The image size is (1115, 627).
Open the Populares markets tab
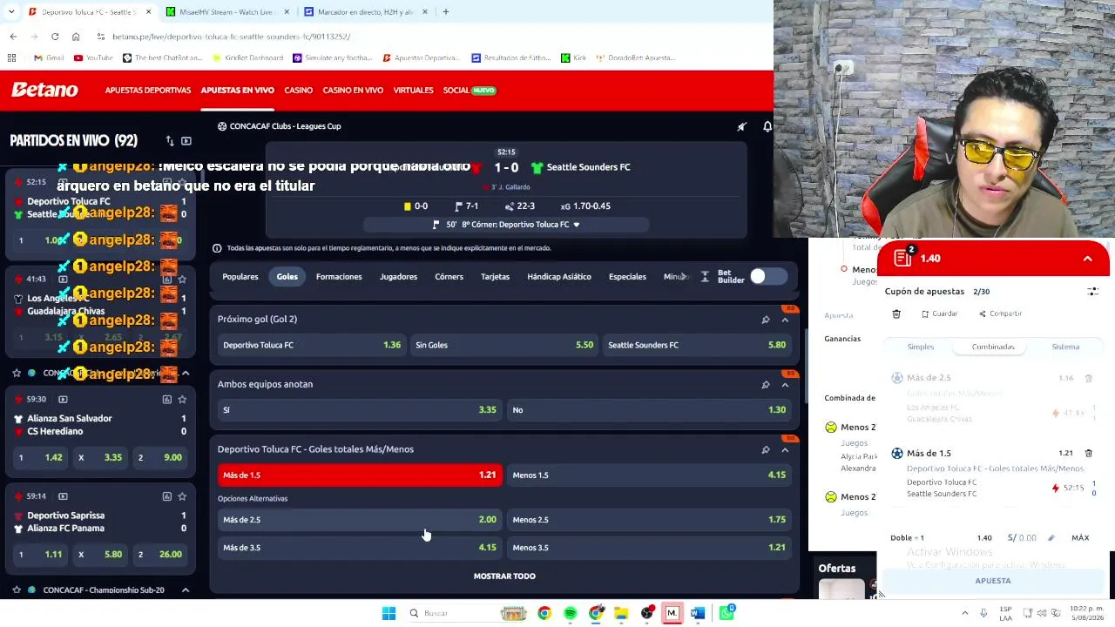[240, 277]
